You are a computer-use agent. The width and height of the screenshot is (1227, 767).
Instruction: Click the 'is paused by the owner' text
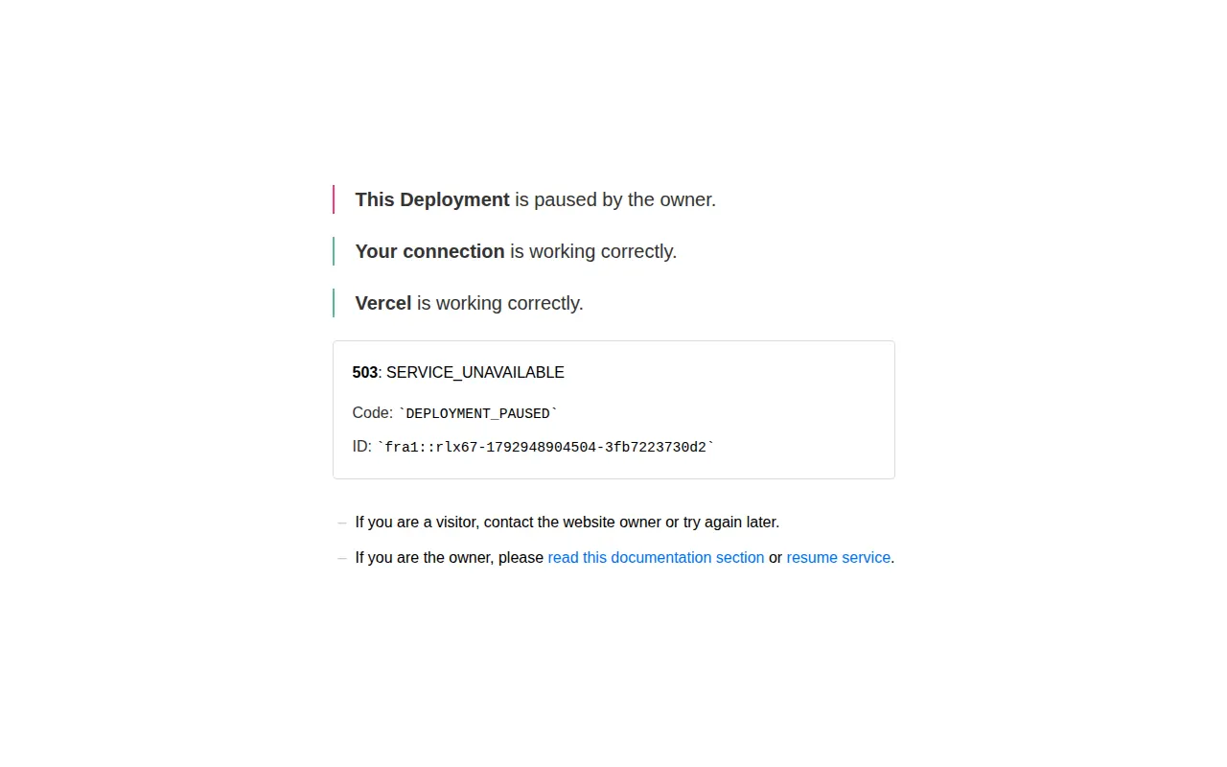click(615, 199)
